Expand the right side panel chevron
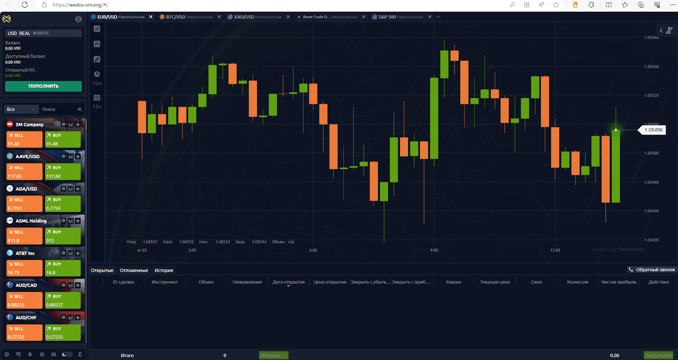 click(x=661, y=31)
